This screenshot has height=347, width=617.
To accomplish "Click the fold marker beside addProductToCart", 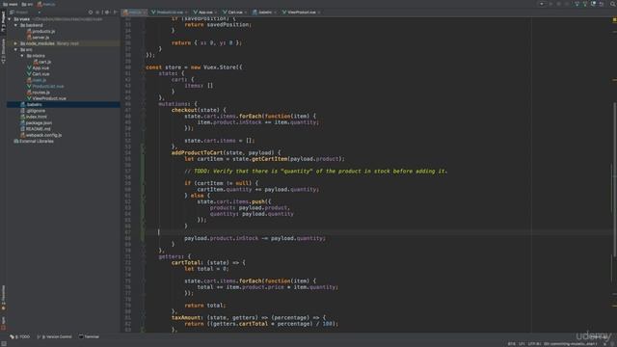I will point(143,152).
